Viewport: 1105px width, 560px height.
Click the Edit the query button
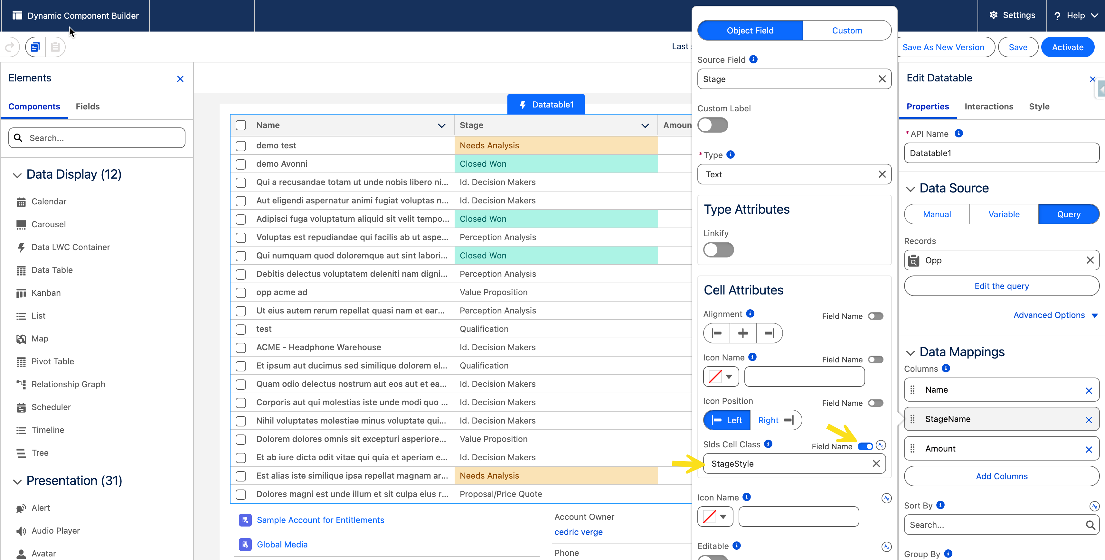(1001, 286)
